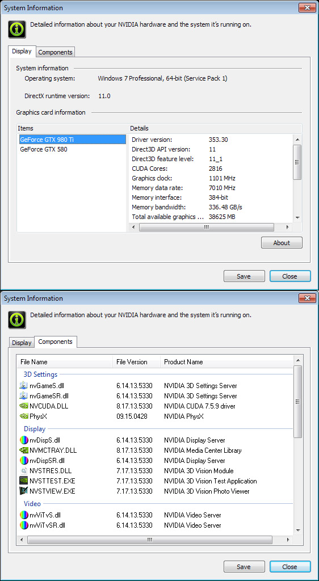Image resolution: width=319 pixels, height=581 pixels.
Task: Click NVIDIA CUDA 7.5.9 driver text
Action: click(200, 406)
